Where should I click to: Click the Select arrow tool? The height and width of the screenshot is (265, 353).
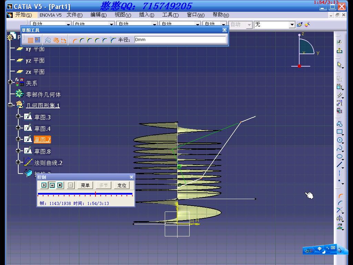340,65
